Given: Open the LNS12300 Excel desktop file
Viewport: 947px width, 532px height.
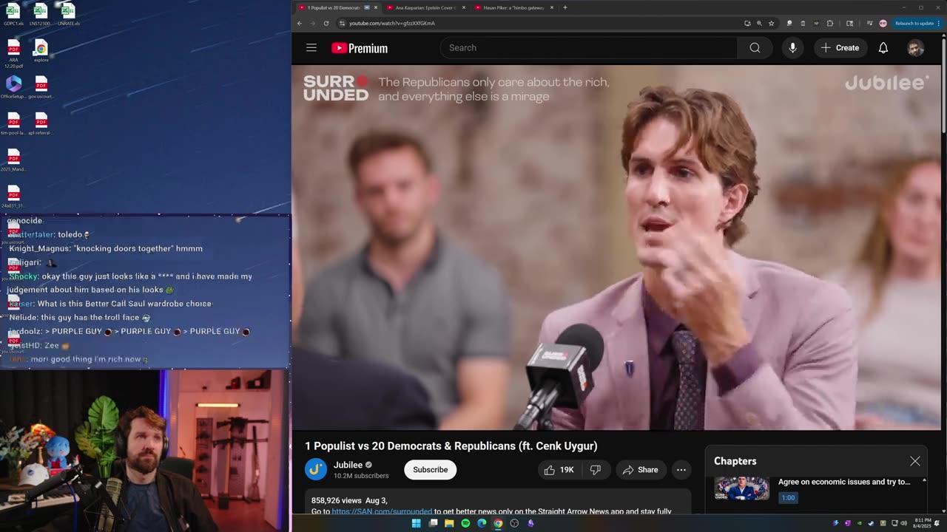Looking at the screenshot, I should click(41, 14).
